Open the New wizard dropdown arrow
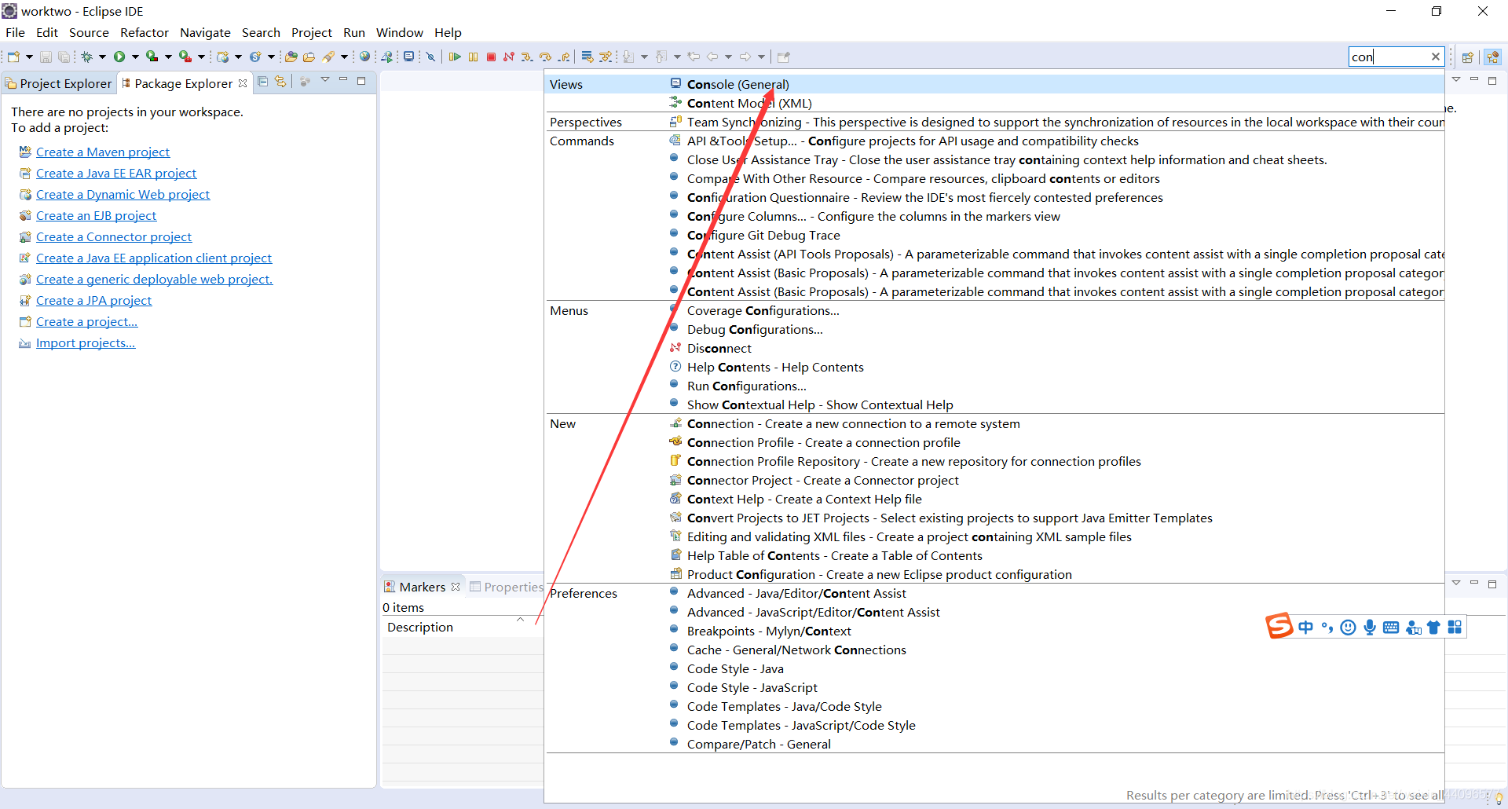Image resolution: width=1508 pixels, height=809 pixels. pos(29,57)
